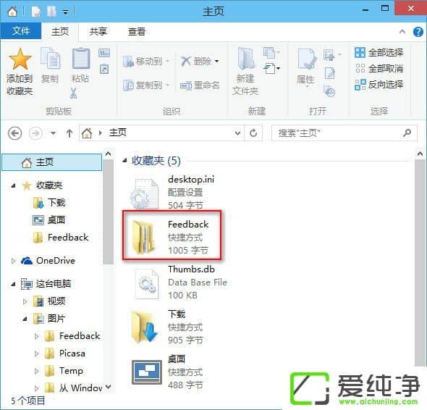Viewport: 427px width, 410px height.
Task: Click the Add to Favorites star icon
Action: click(x=20, y=59)
